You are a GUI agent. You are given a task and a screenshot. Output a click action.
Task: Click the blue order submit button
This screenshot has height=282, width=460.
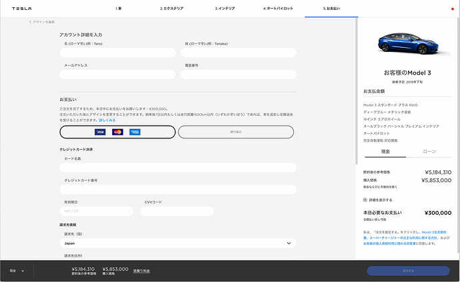pos(408,271)
